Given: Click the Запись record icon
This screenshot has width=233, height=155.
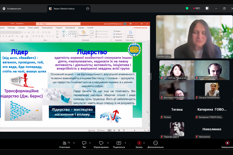Looking at the screenshot, I should (x=139, y=143).
